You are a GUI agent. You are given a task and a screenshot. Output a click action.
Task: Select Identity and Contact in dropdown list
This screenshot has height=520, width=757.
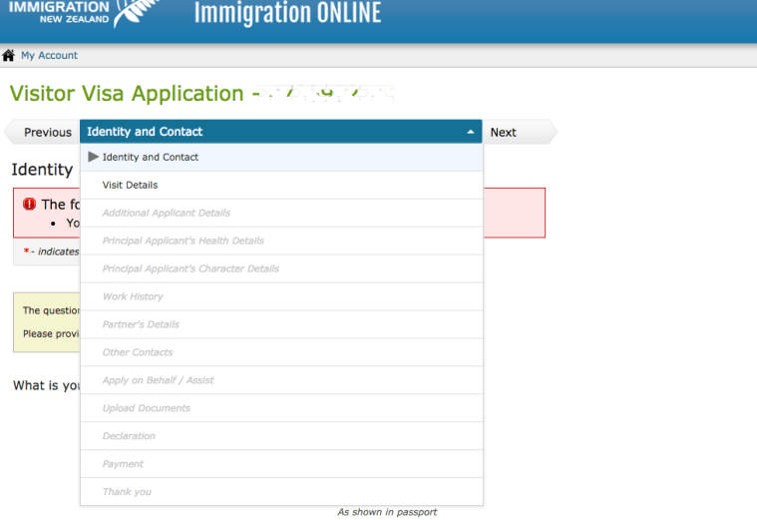[151, 157]
